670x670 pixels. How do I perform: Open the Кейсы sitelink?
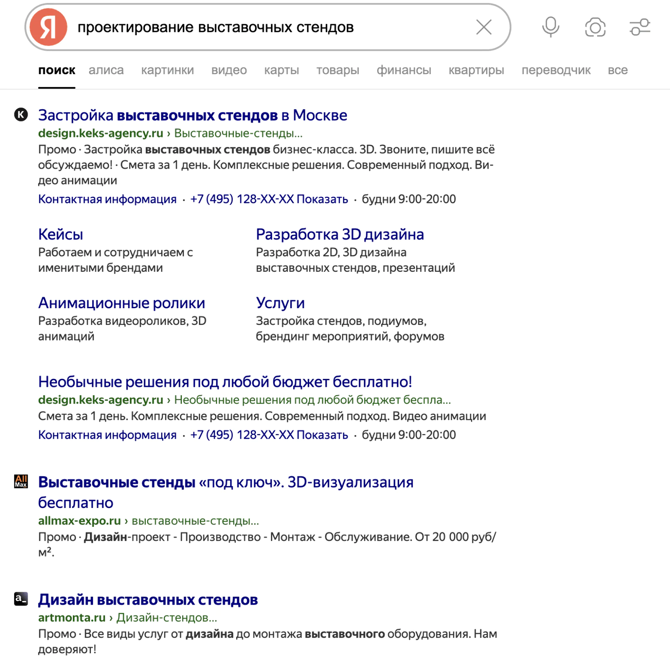pos(61,234)
